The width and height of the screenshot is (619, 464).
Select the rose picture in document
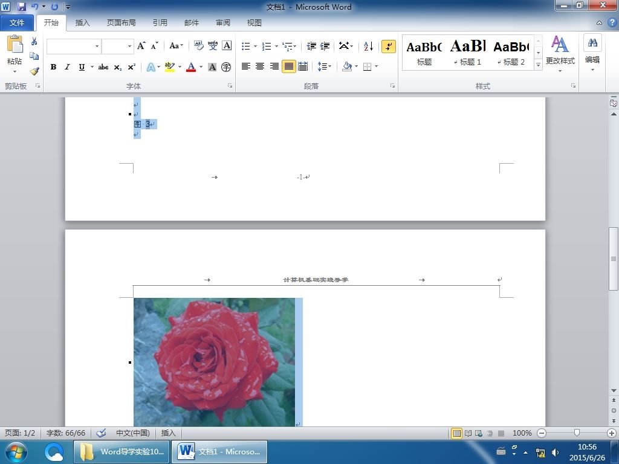coord(215,362)
